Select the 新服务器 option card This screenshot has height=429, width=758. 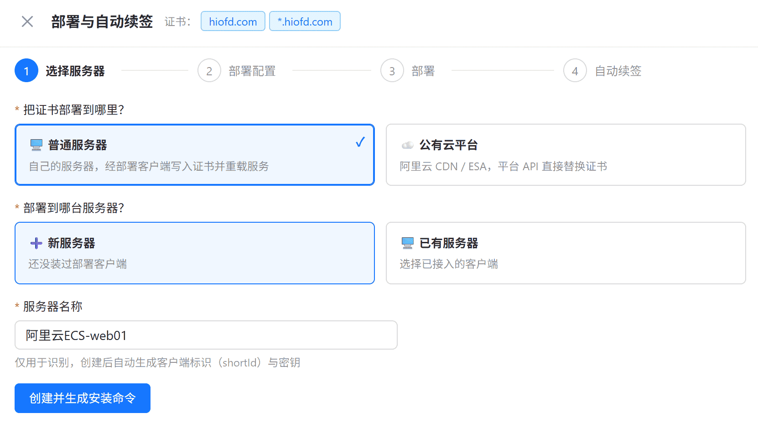coord(195,253)
